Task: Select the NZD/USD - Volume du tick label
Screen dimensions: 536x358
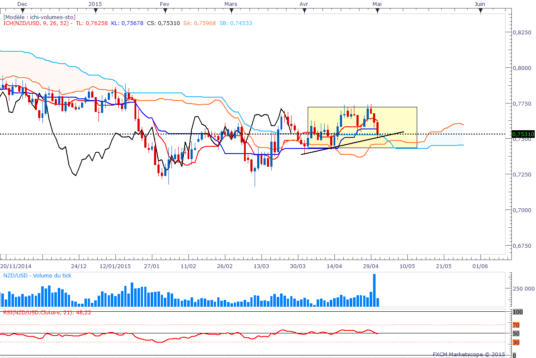Action: (x=37, y=275)
